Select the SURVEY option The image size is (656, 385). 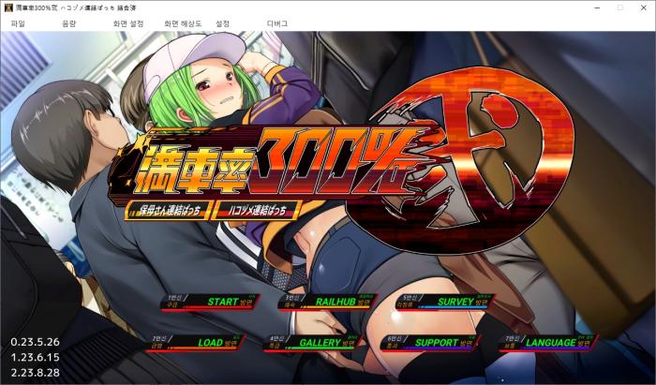[x=445, y=302]
